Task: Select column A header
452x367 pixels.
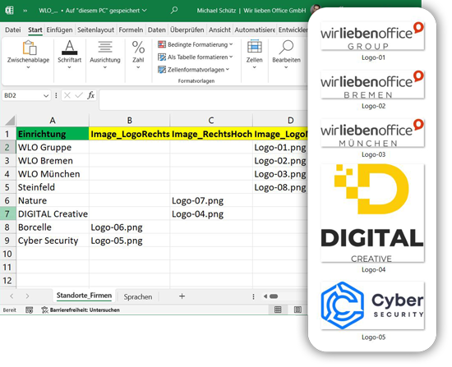Action: click(53, 121)
